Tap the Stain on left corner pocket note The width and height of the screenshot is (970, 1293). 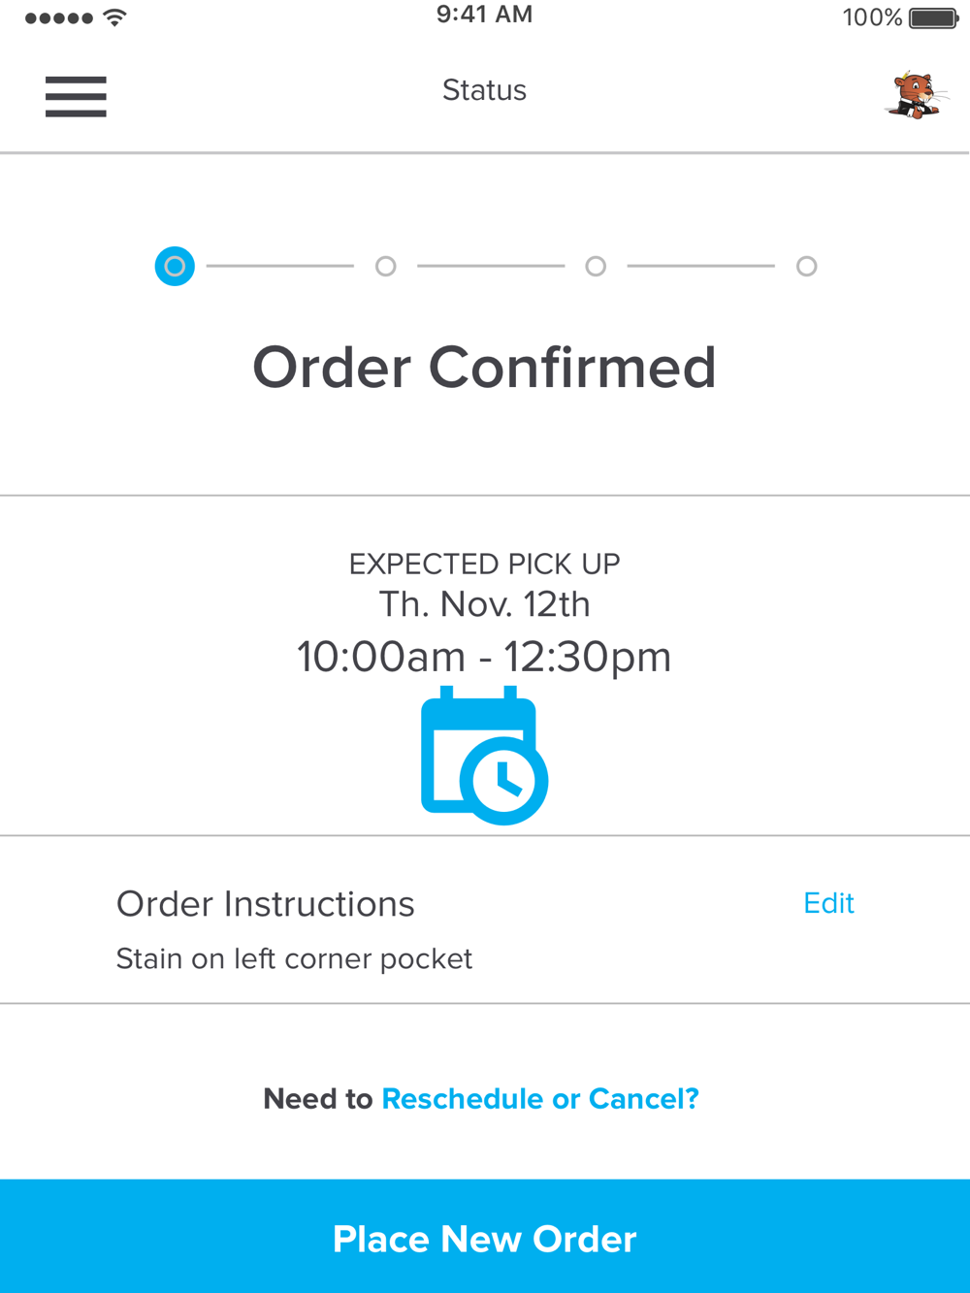pos(294,959)
